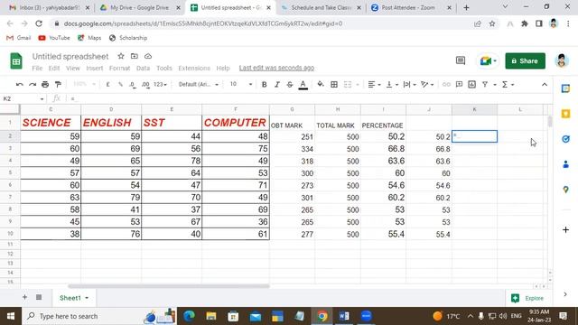The width and height of the screenshot is (578, 325).
Task: Open more number formats 123 dropdown
Action: pos(160,84)
